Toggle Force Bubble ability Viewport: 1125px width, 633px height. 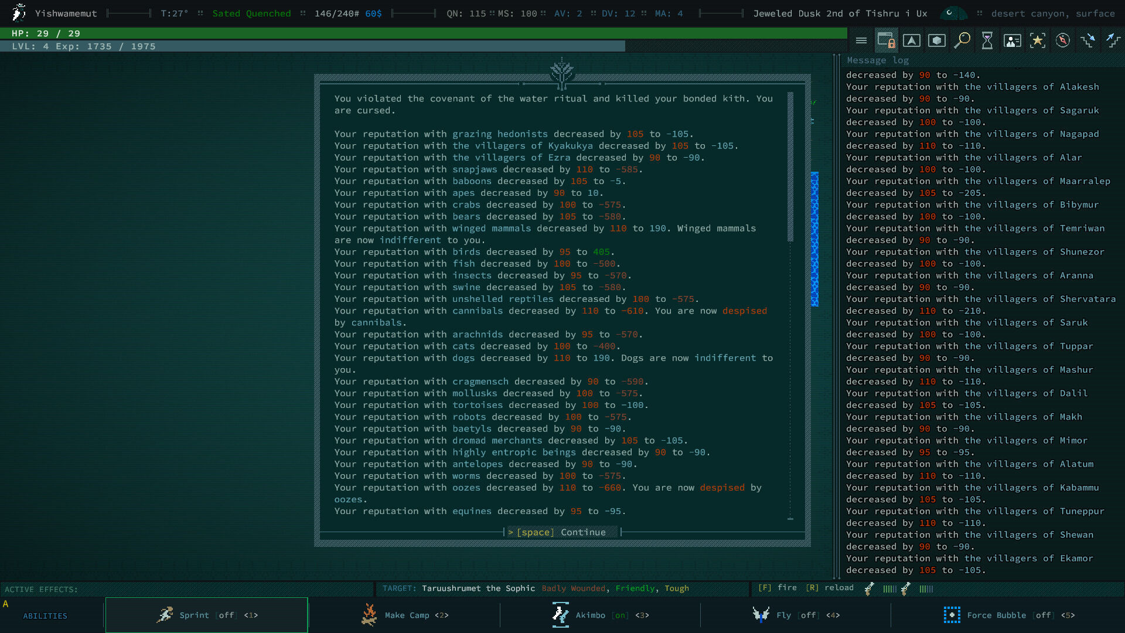(1008, 615)
